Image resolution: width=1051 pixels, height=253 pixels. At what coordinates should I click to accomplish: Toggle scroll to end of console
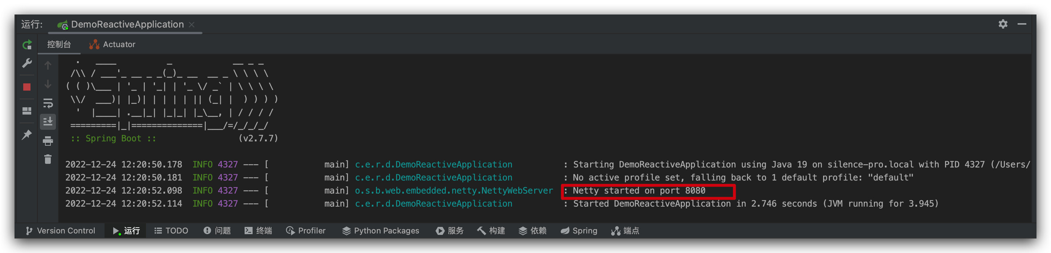[x=48, y=121]
